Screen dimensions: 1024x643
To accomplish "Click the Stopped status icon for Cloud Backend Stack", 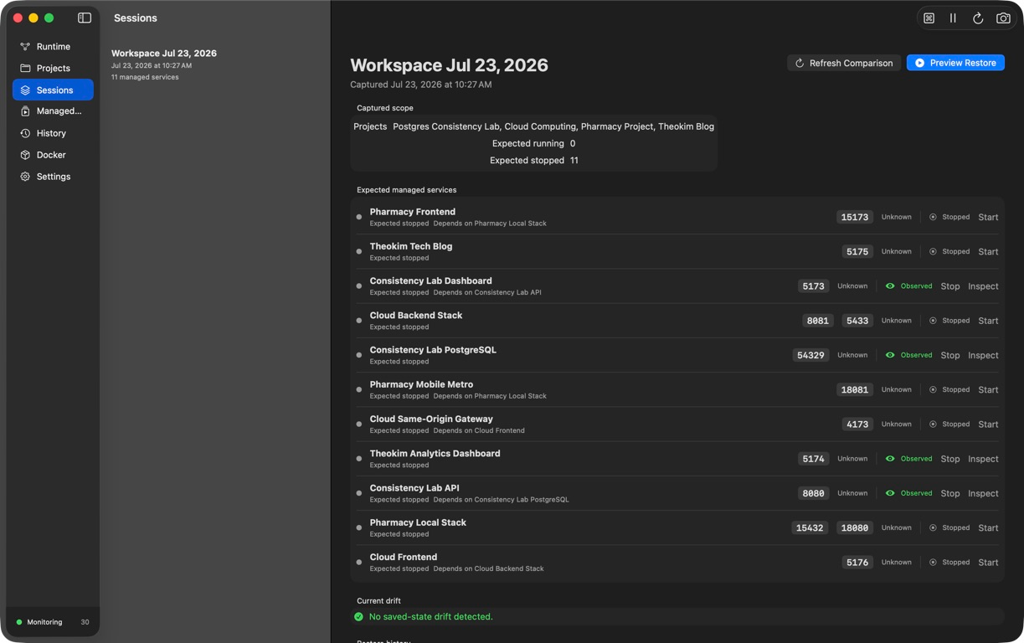I will 933,321.
